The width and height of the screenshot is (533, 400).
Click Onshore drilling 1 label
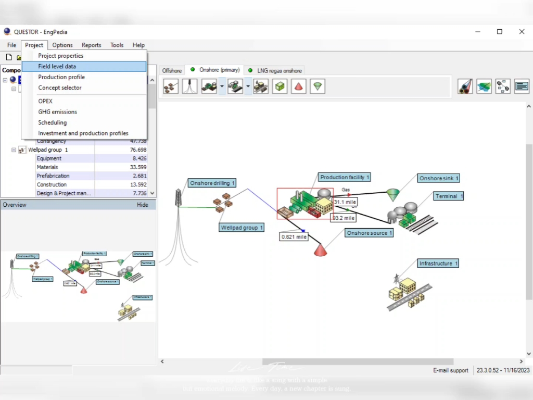pos(212,183)
